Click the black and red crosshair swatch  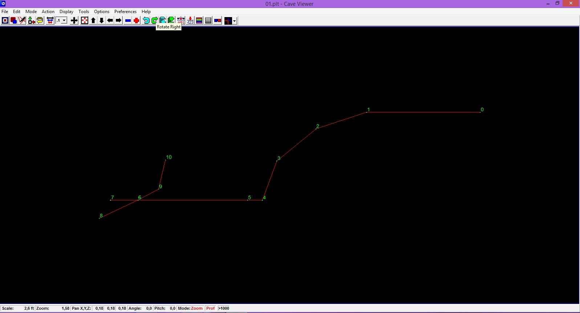[x=228, y=20]
